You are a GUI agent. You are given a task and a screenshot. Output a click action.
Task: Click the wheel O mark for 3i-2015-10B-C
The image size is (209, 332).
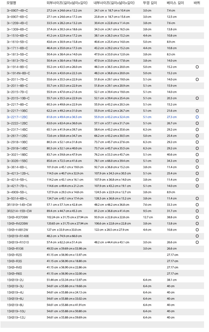(197, 98)
